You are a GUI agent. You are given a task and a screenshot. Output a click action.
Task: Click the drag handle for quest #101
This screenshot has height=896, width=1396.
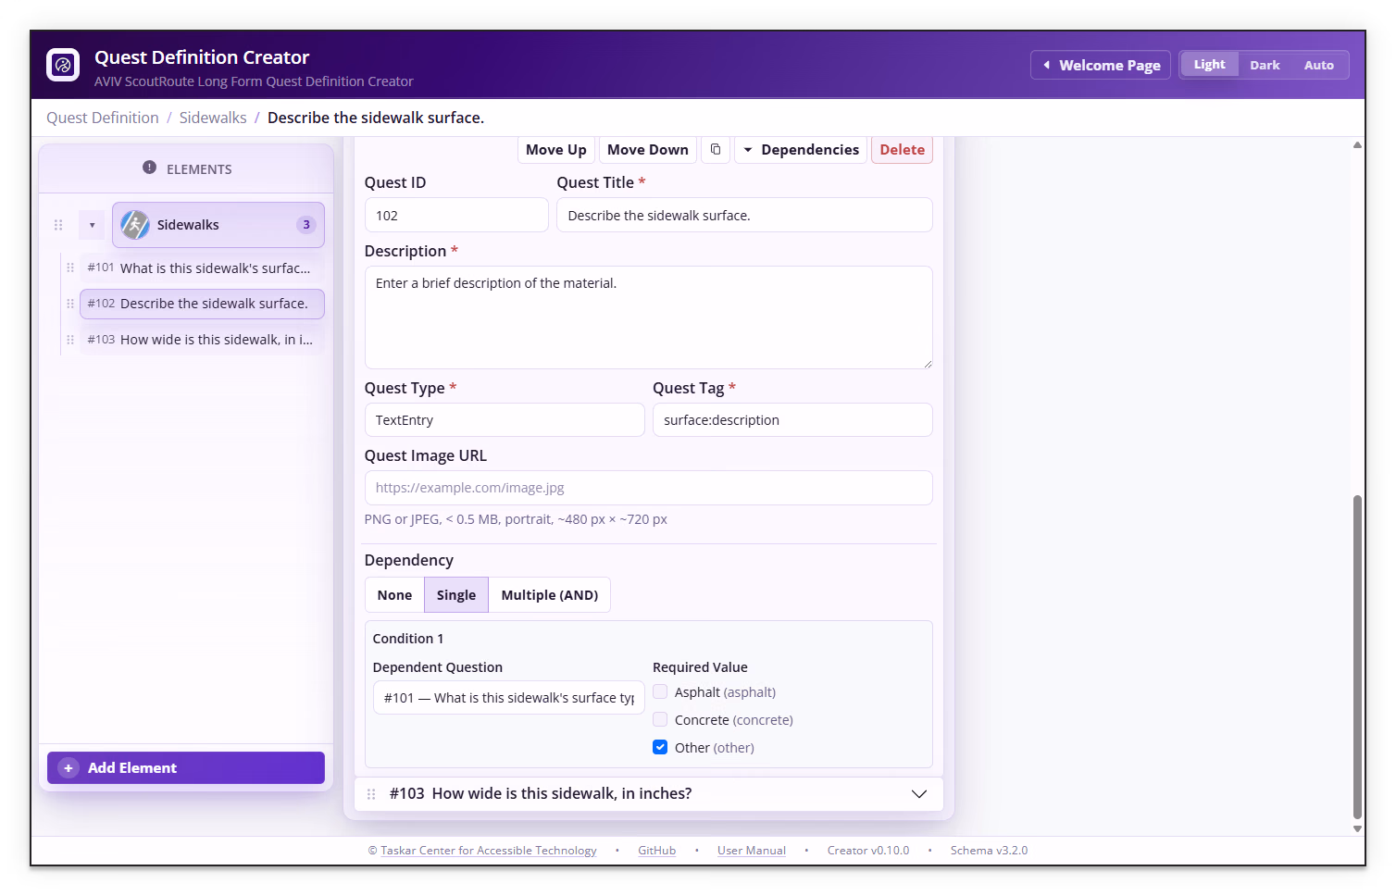[x=70, y=268]
